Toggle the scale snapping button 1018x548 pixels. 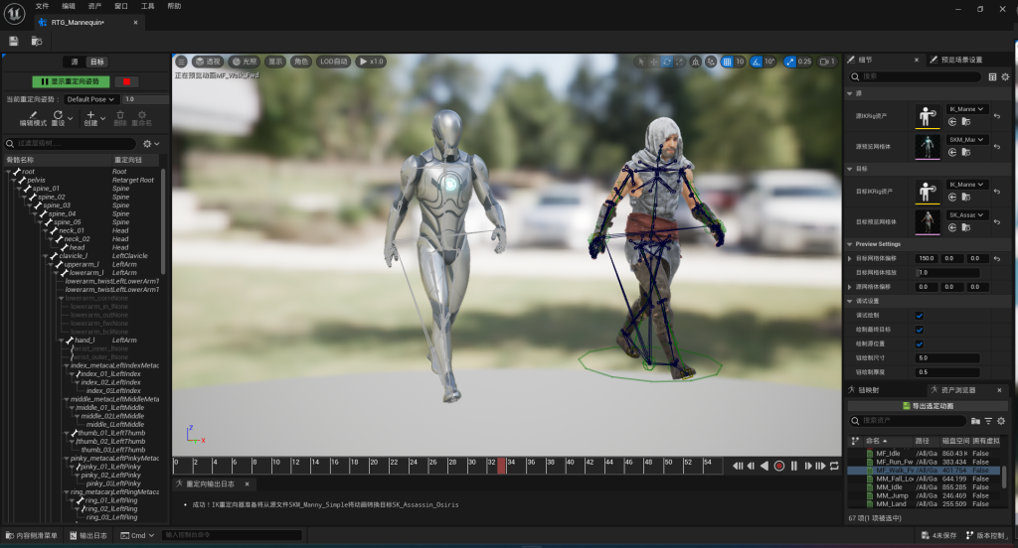click(x=789, y=62)
